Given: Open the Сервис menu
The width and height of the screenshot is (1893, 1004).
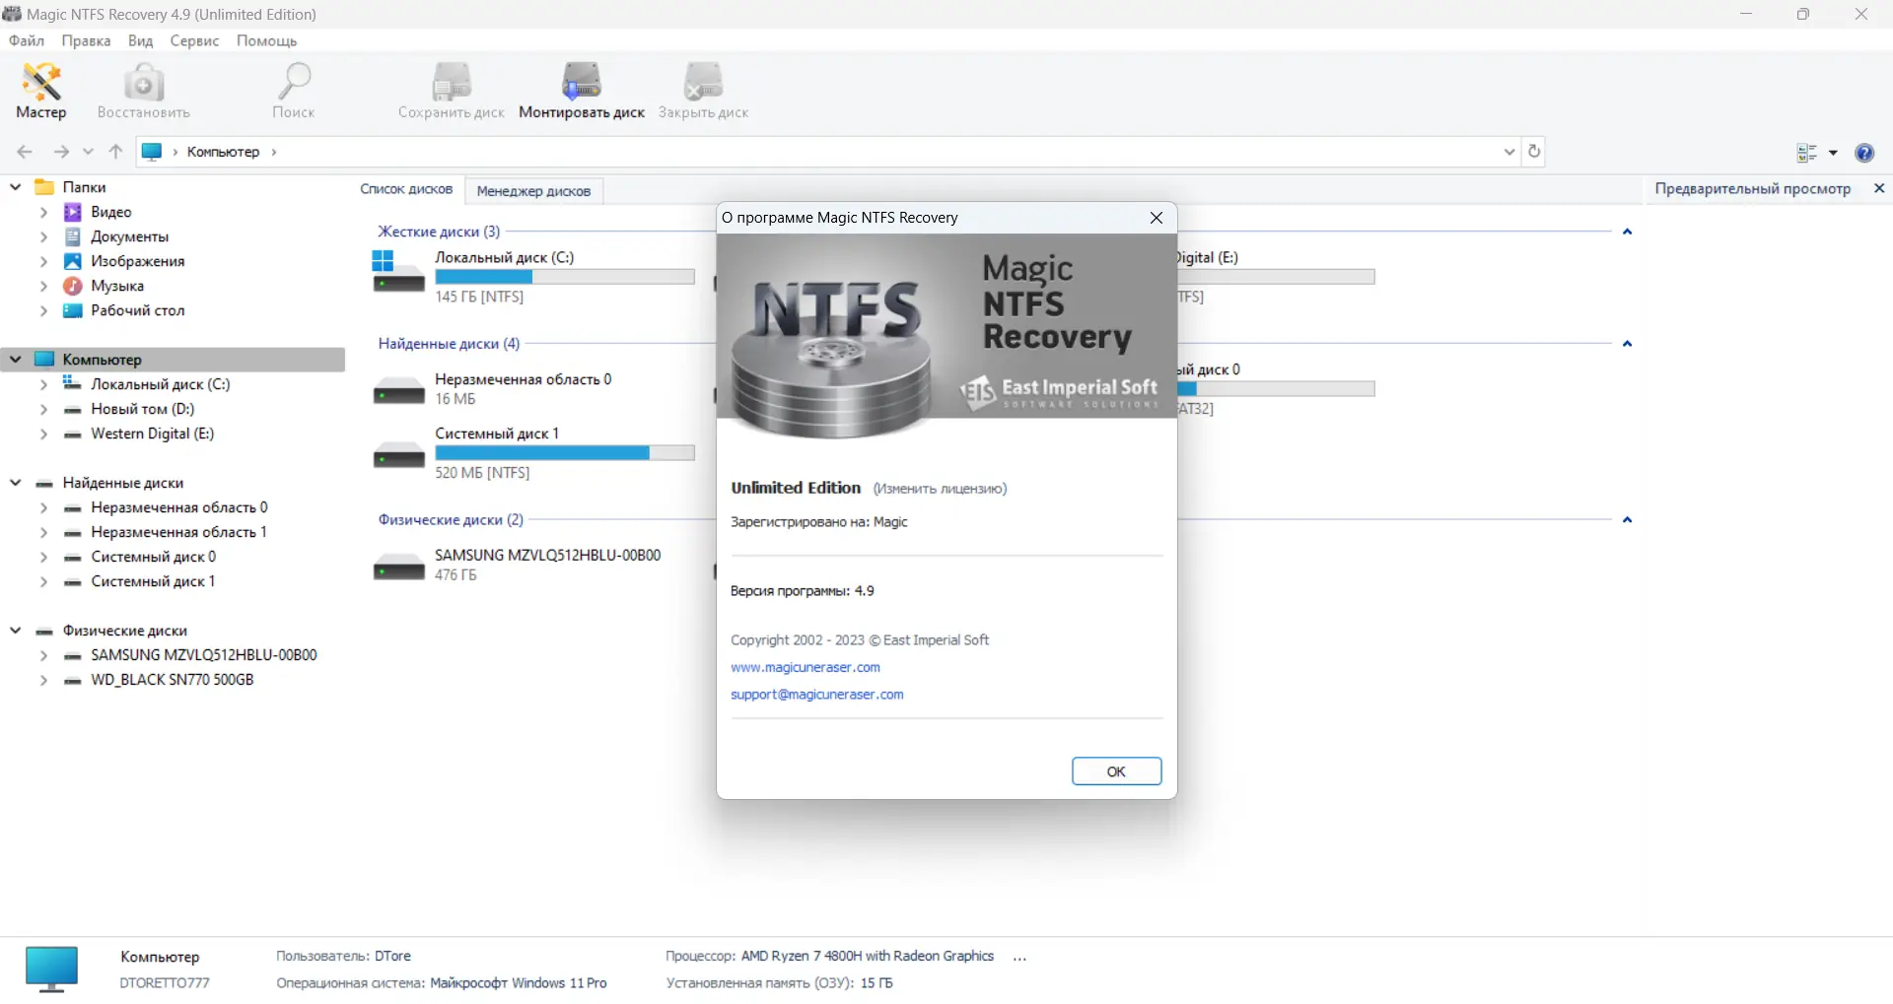Looking at the screenshot, I should pos(194,40).
